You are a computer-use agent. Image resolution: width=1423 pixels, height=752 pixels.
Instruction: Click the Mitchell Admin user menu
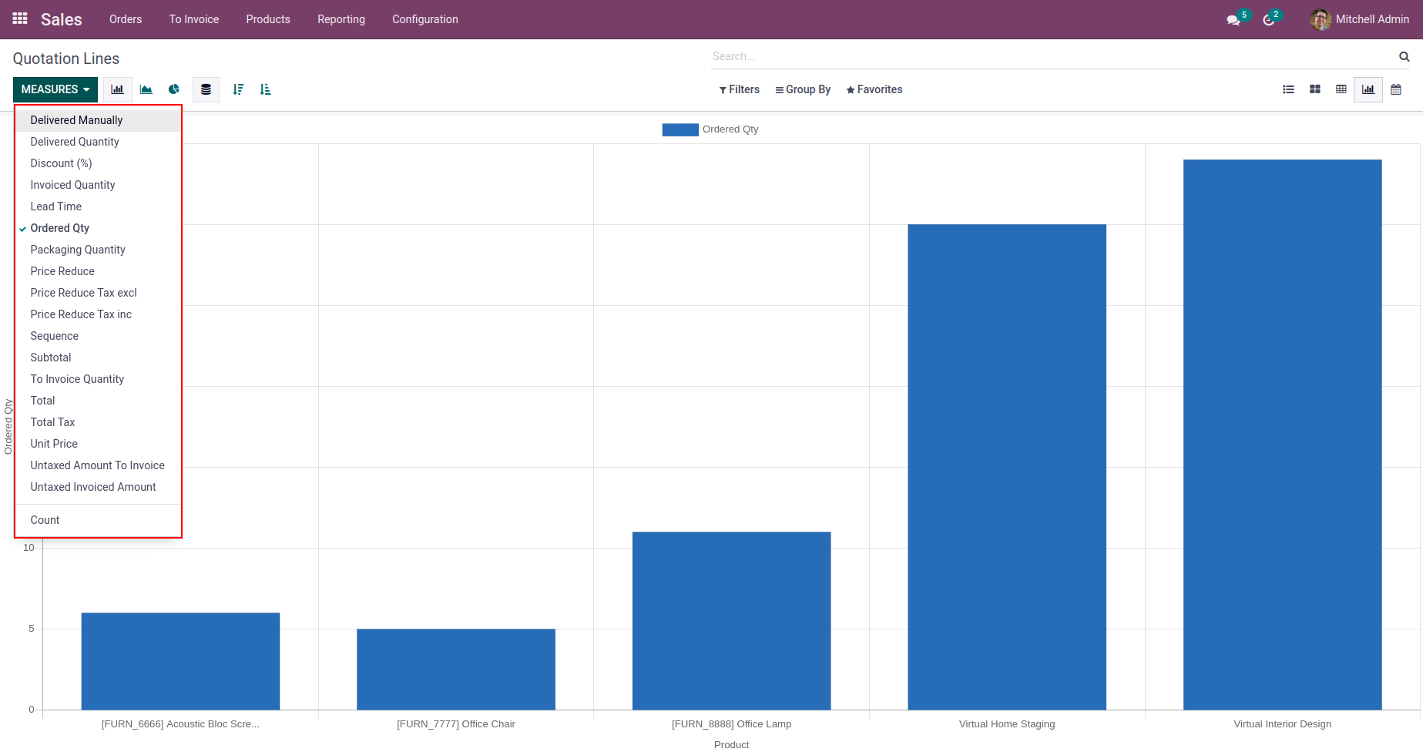click(1360, 19)
